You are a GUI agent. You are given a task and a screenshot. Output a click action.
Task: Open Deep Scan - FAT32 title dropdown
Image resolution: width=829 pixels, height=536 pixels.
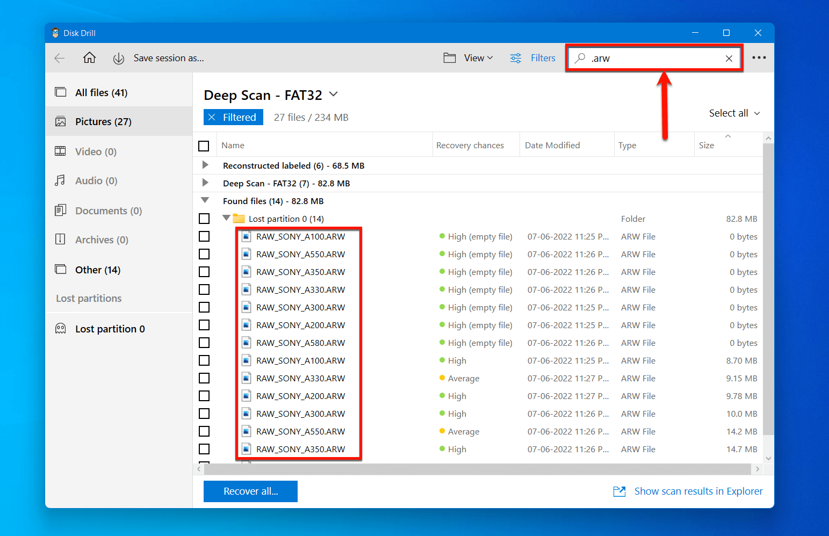[x=334, y=94]
